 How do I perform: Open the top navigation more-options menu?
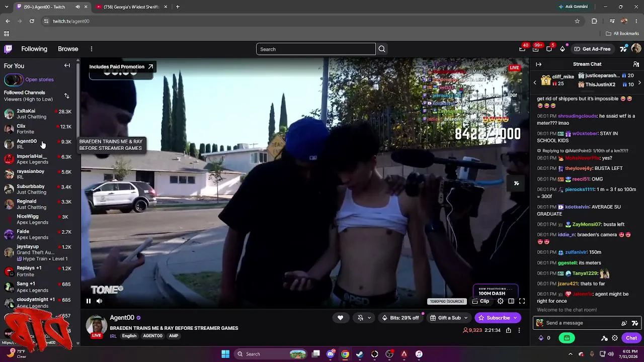pos(92,49)
